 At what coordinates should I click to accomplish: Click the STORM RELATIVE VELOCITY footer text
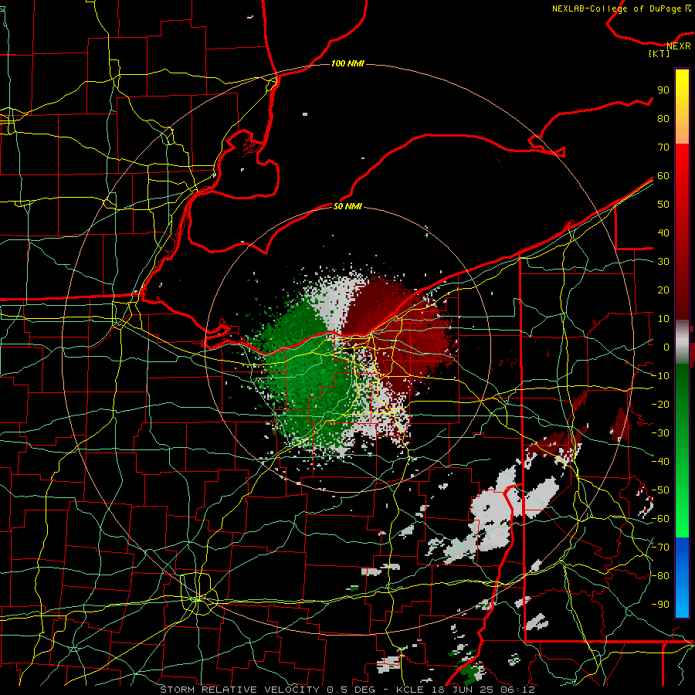(240, 690)
